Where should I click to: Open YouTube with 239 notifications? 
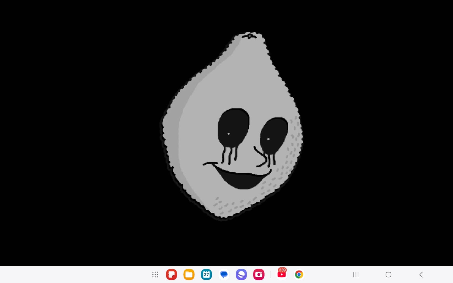point(282,274)
